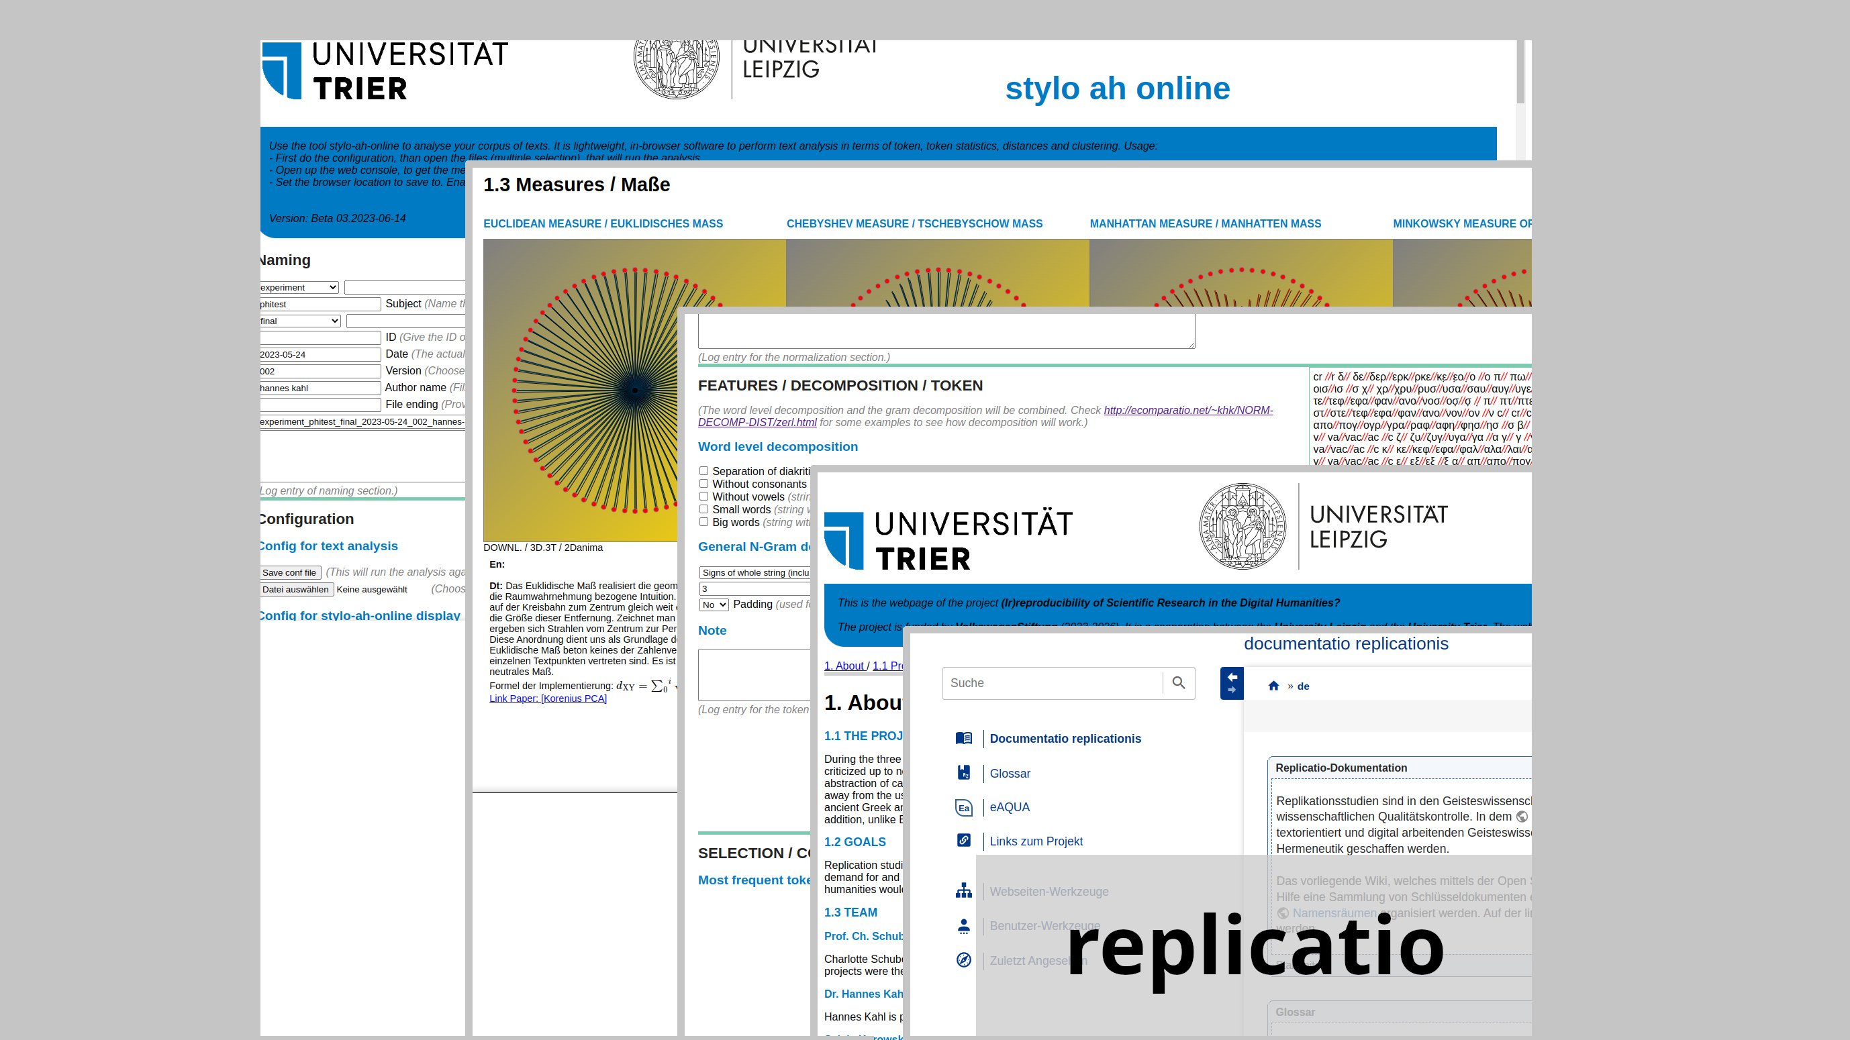Open the 'experiment' dropdown in Naming

click(x=299, y=288)
